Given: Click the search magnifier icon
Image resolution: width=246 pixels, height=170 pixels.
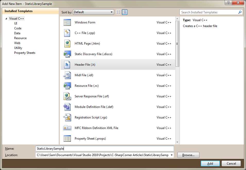Looking at the screenshot, I should (240, 12).
